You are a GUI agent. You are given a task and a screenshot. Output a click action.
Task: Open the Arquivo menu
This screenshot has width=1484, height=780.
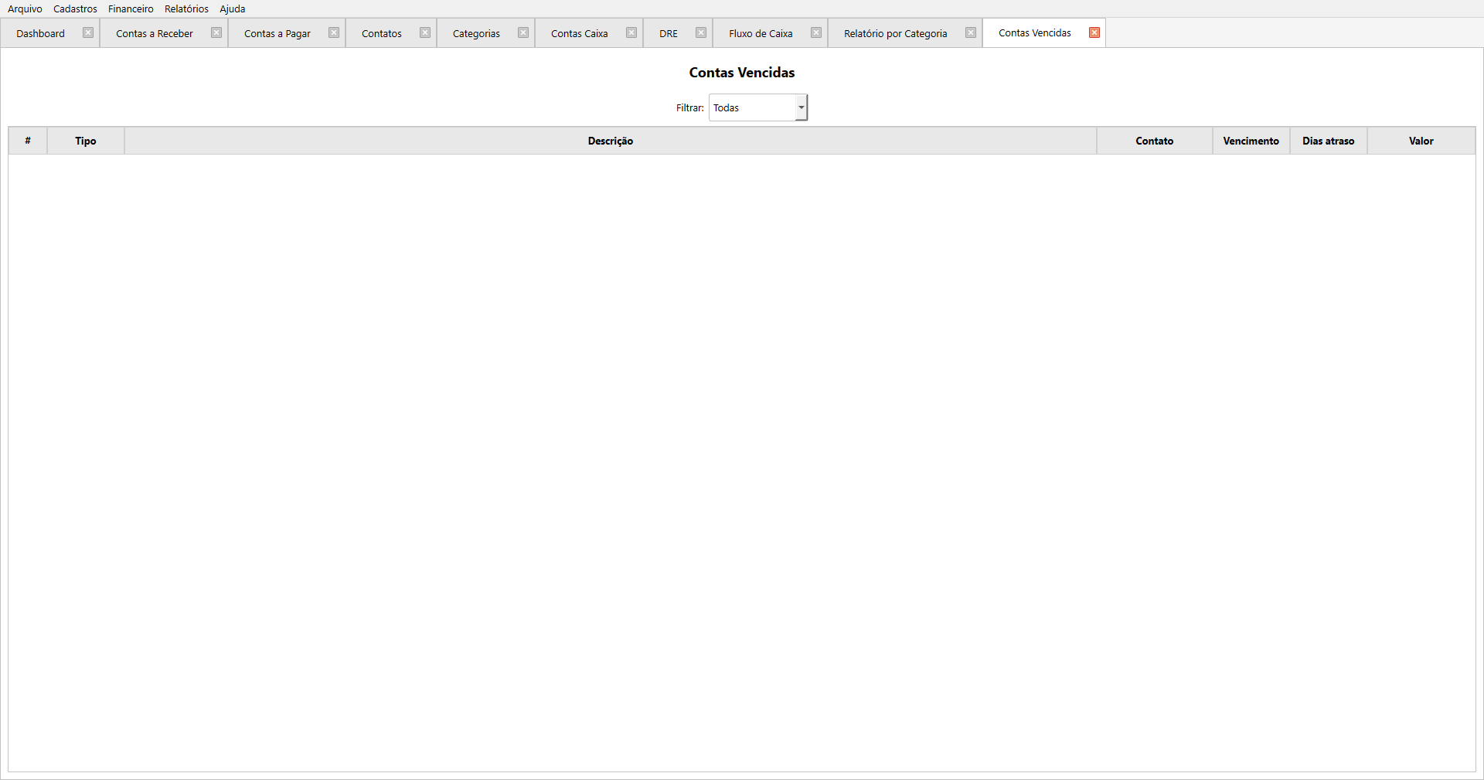pos(25,9)
